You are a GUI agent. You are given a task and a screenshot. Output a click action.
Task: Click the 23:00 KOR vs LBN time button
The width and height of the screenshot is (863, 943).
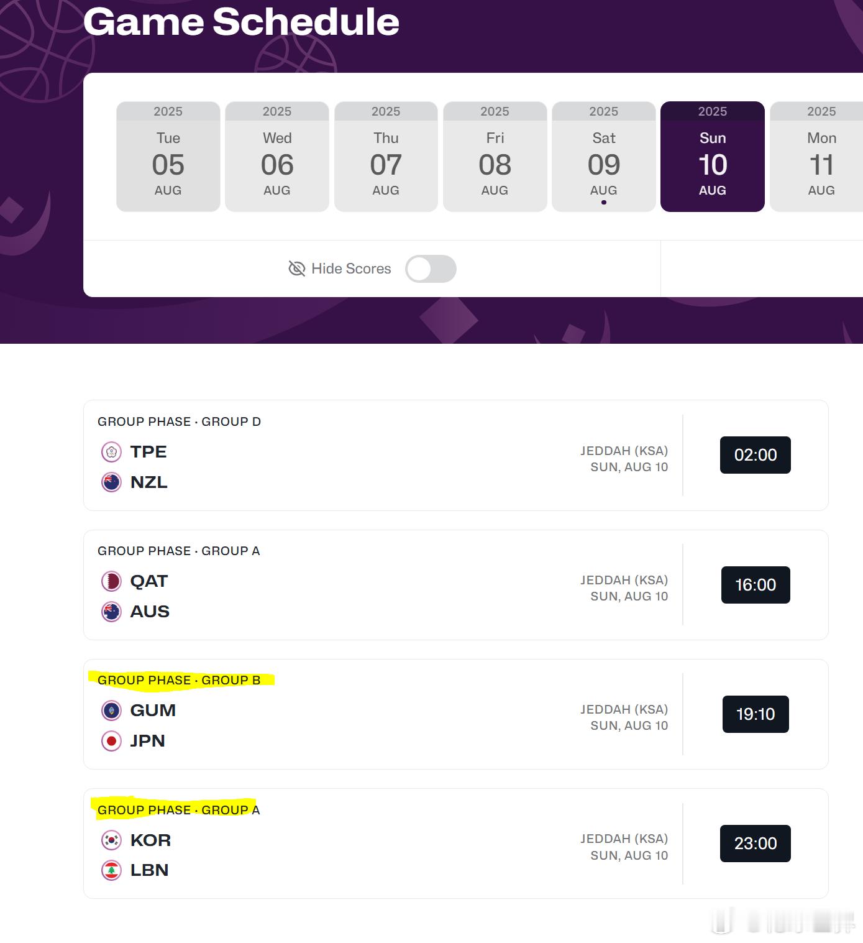pos(756,844)
